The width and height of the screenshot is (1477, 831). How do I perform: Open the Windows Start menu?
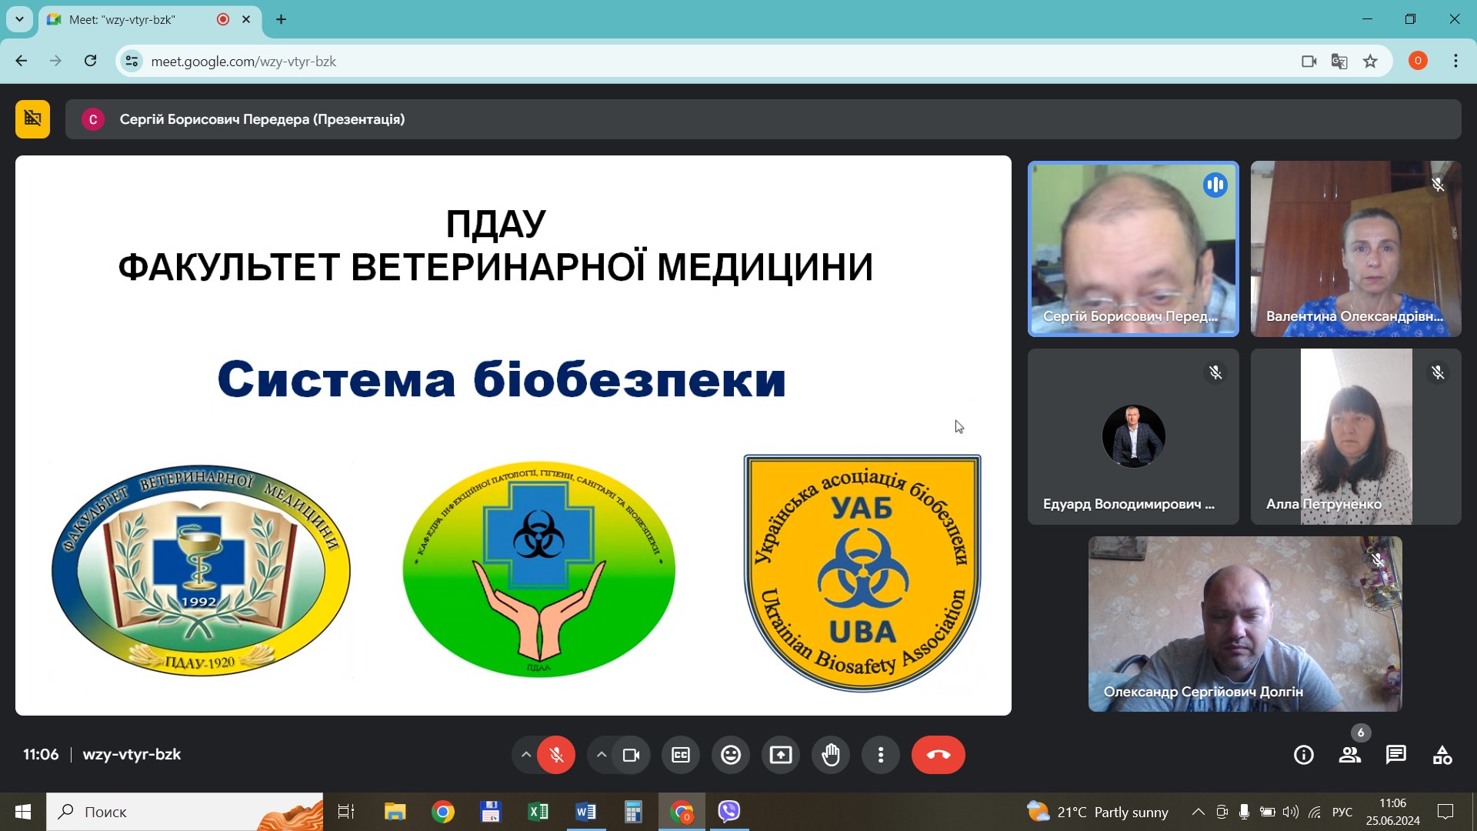pos(23,812)
